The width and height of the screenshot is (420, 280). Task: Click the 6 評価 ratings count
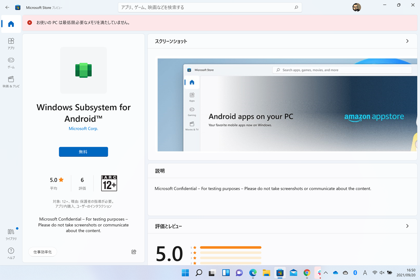(x=82, y=183)
